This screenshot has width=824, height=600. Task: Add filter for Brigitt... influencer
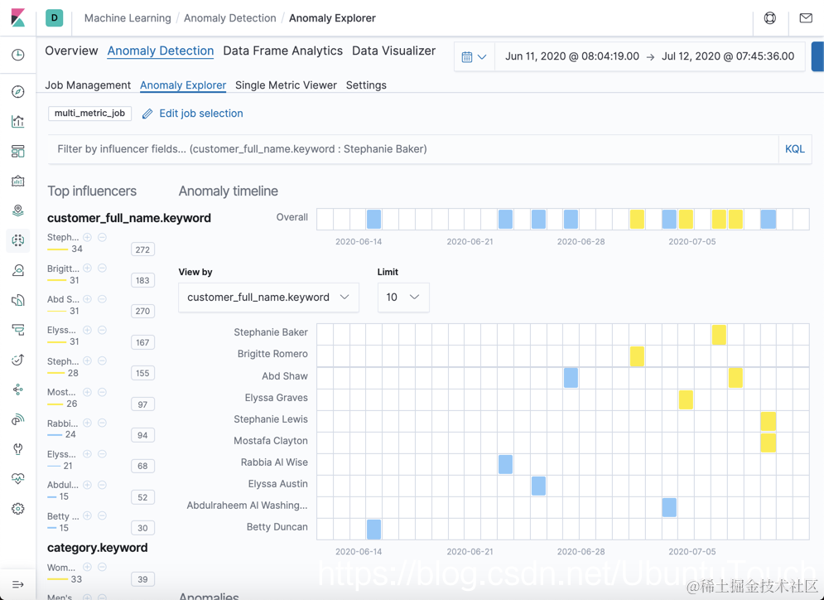coord(87,269)
